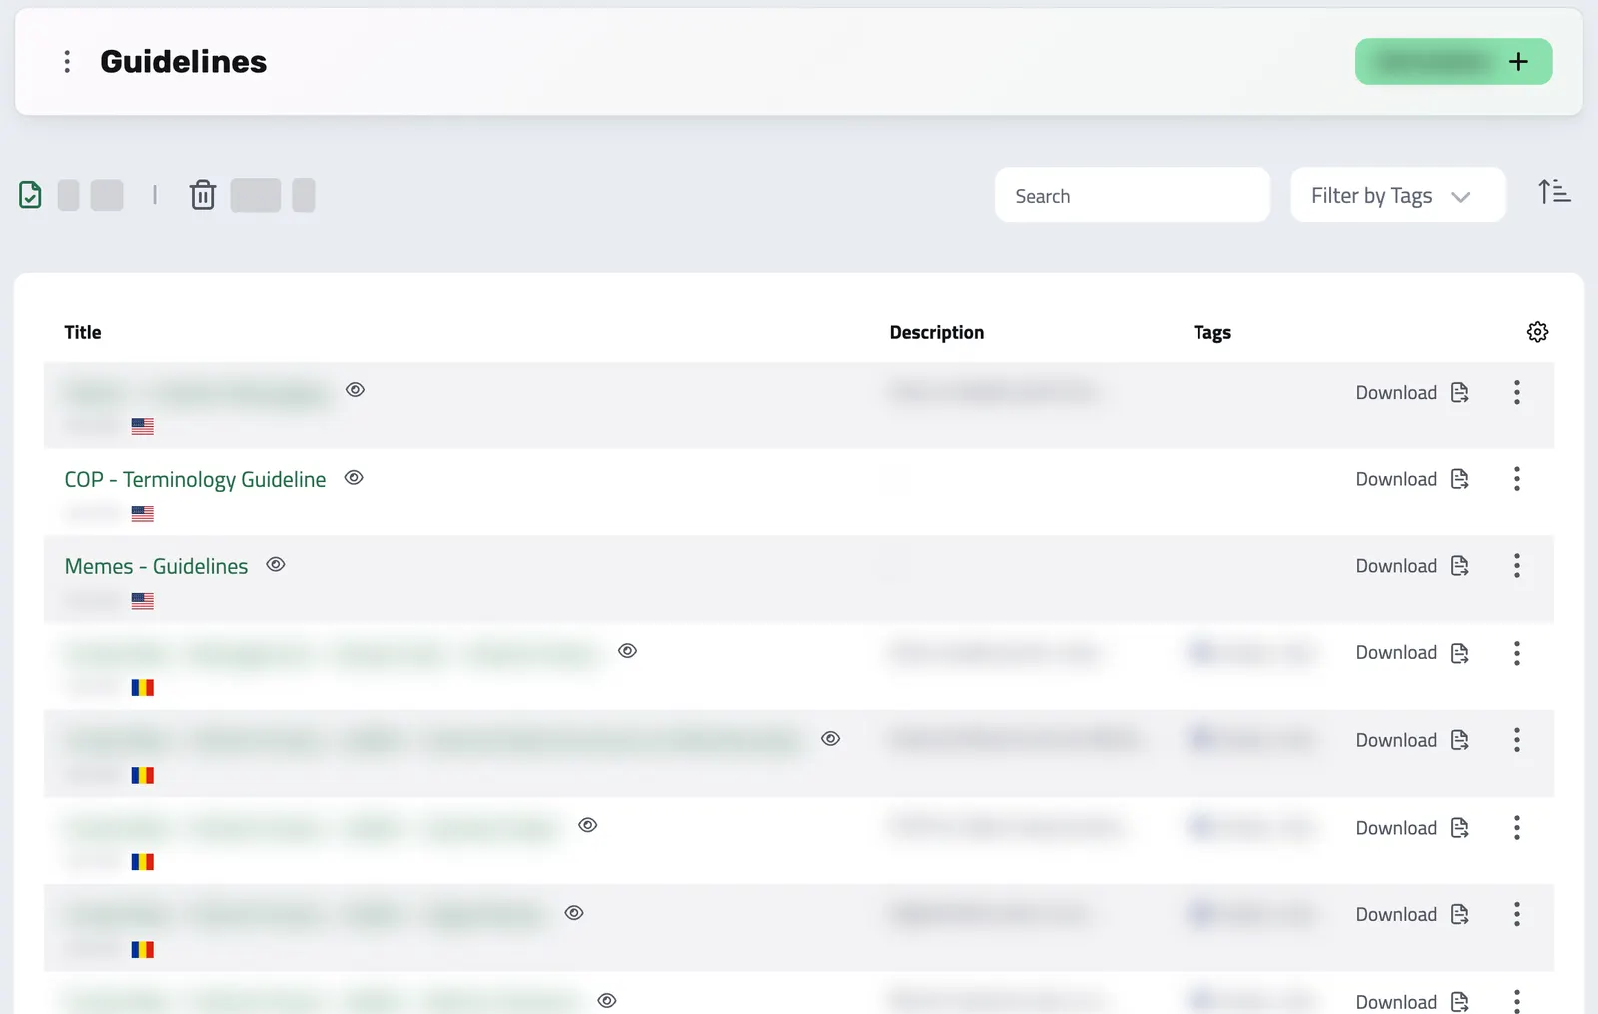This screenshot has height=1014, width=1598.
Task: Click the Description column header
Action: click(937, 333)
